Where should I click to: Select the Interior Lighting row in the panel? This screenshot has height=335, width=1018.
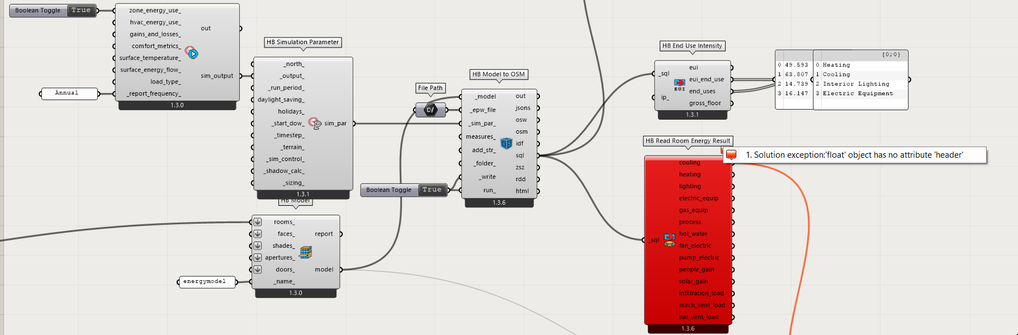coord(860,84)
